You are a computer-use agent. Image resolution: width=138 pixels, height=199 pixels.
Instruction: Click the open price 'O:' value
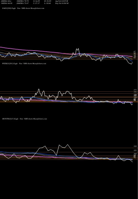coord(36,1)
